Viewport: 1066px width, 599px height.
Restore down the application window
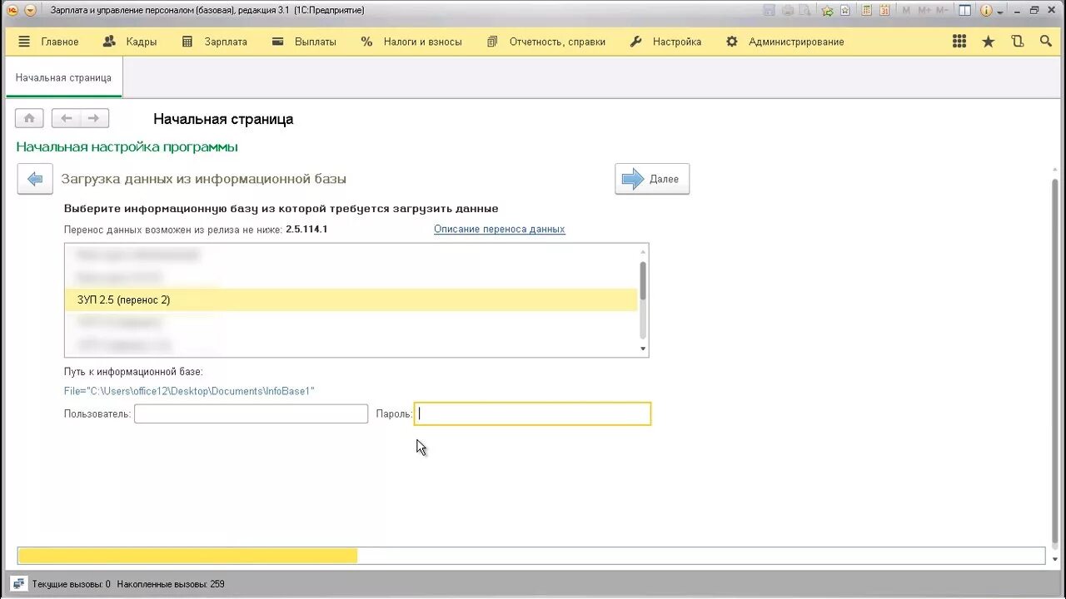pyautogui.click(x=1034, y=11)
